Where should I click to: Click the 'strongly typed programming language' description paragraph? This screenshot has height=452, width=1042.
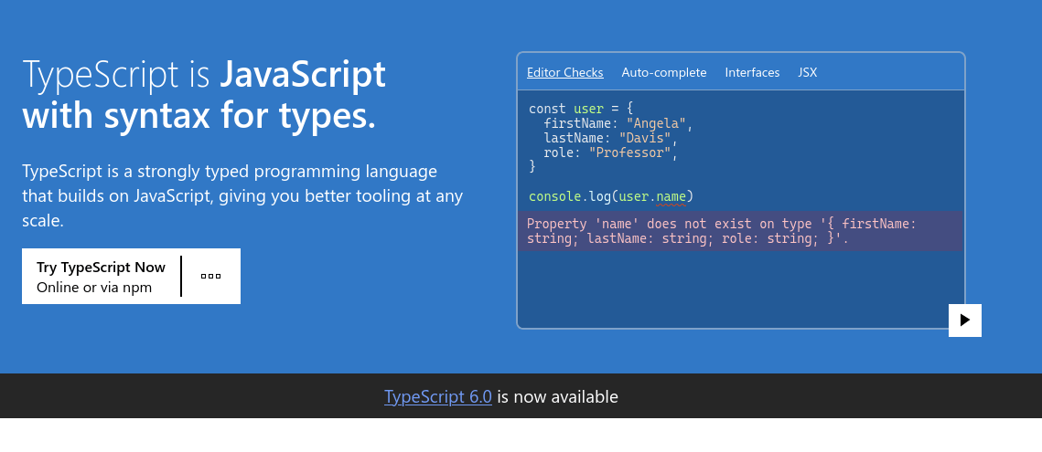242,195
